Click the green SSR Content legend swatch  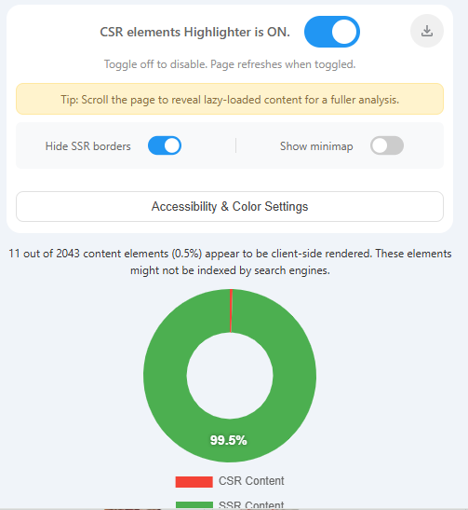[194, 504]
